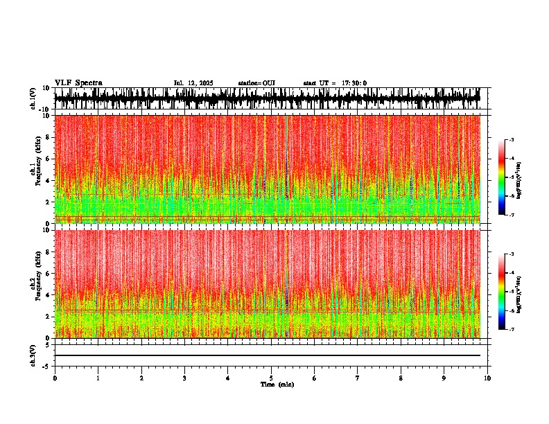549x424 pixels.
Task: Click the "Time (min)" x-axis label
Action: 277,385
